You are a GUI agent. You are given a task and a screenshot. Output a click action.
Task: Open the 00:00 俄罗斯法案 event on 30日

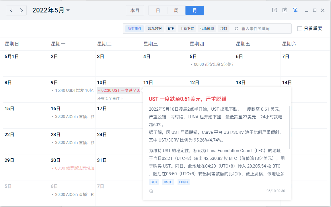pyautogui.click(x=73, y=168)
